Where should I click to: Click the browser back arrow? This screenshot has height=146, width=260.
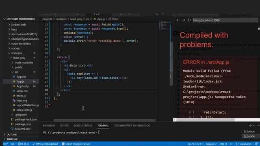coord(178,20)
